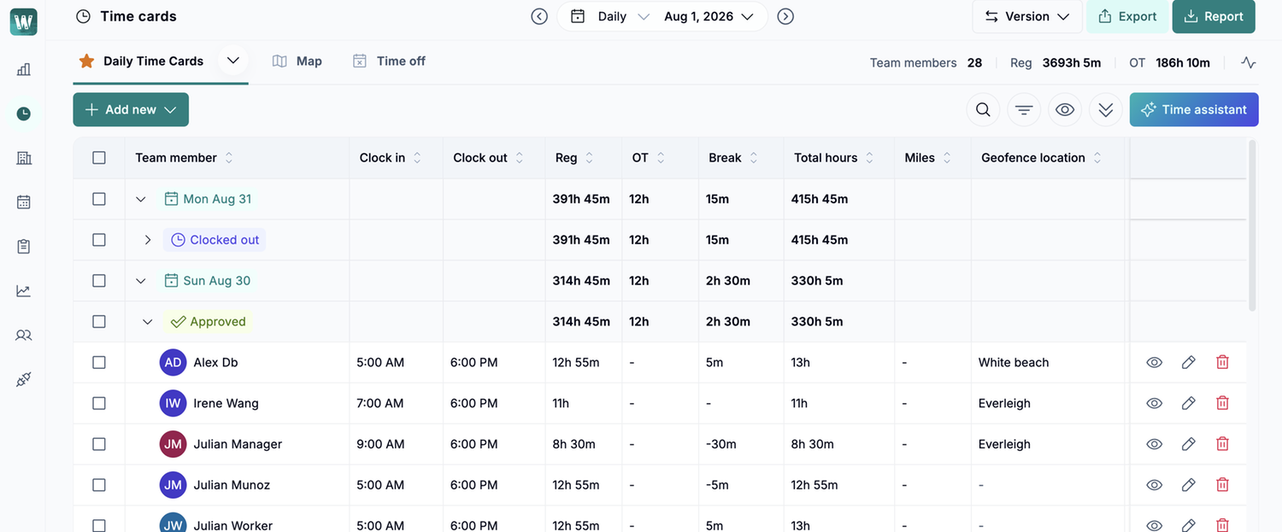Check the Approved row checkbox
The image size is (1282, 532).
[x=99, y=322]
